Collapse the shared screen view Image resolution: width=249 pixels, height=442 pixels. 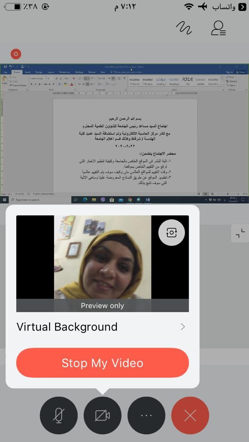point(240,234)
